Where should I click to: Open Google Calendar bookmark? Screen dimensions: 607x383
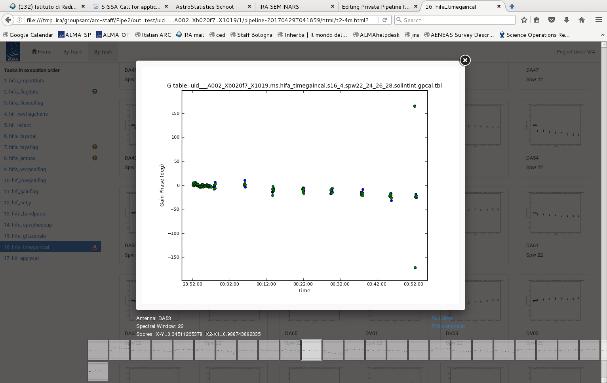(x=28, y=35)
